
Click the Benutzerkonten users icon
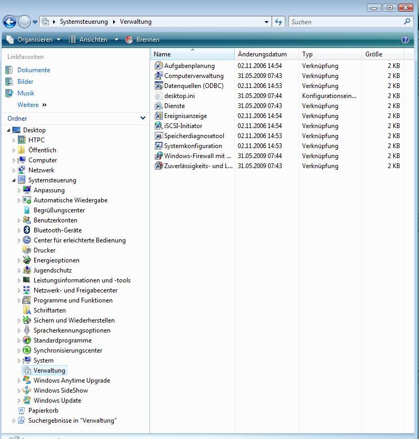27,220
